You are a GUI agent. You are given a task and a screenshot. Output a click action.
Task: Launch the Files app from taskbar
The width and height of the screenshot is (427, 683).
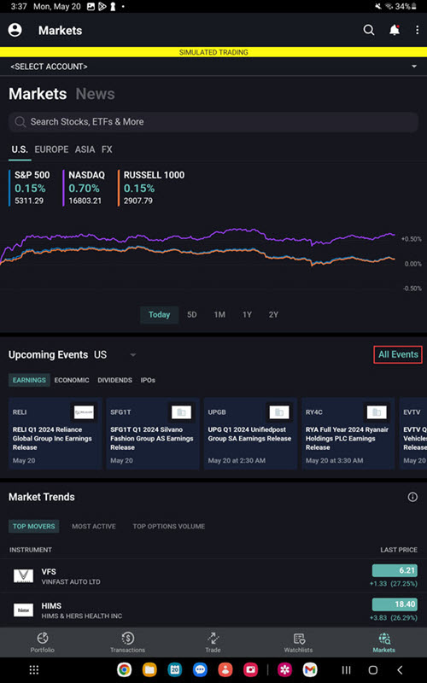[149, 669]
